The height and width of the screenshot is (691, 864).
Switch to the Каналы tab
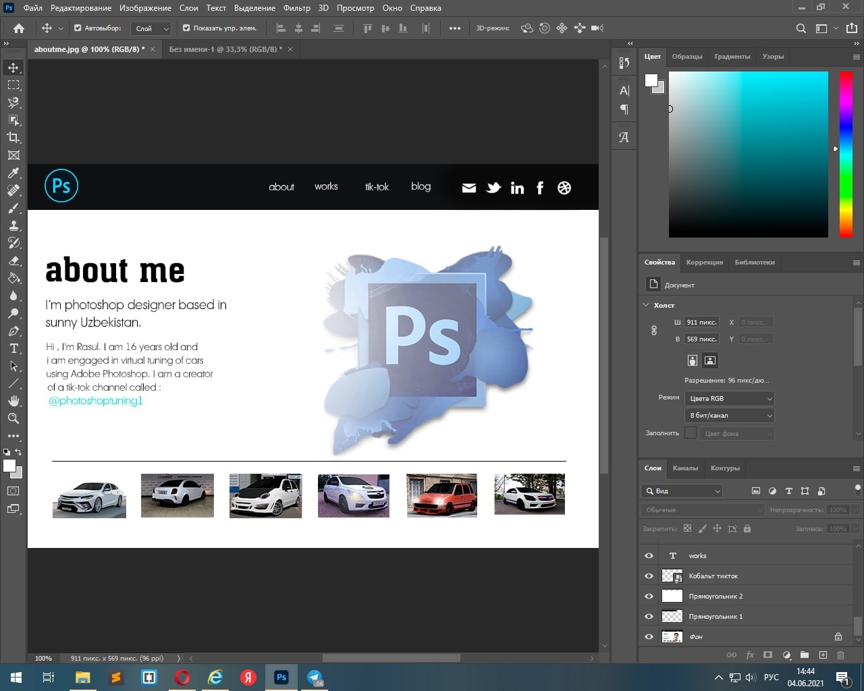click(685, 468)
